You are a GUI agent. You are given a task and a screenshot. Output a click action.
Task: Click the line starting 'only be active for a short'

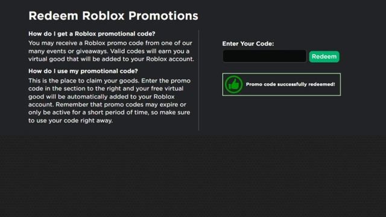pos(109,113)
